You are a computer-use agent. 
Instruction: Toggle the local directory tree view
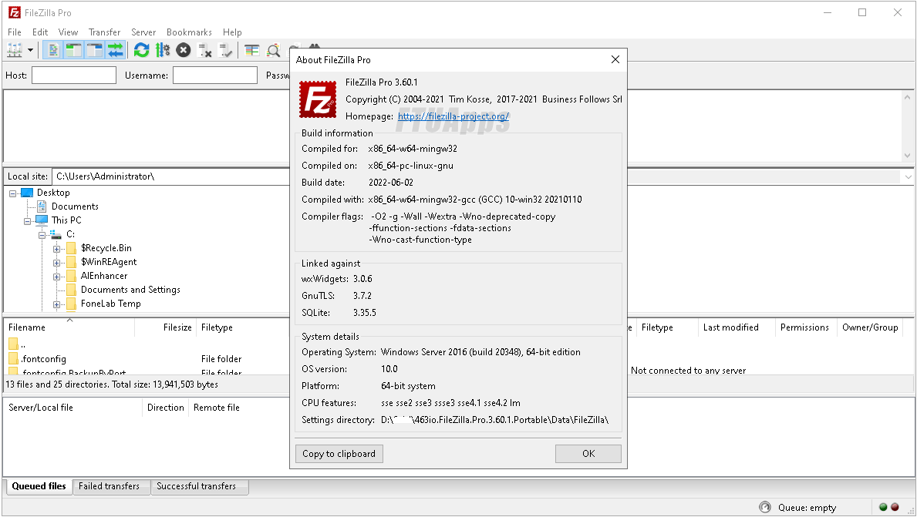tap(74, 50)
